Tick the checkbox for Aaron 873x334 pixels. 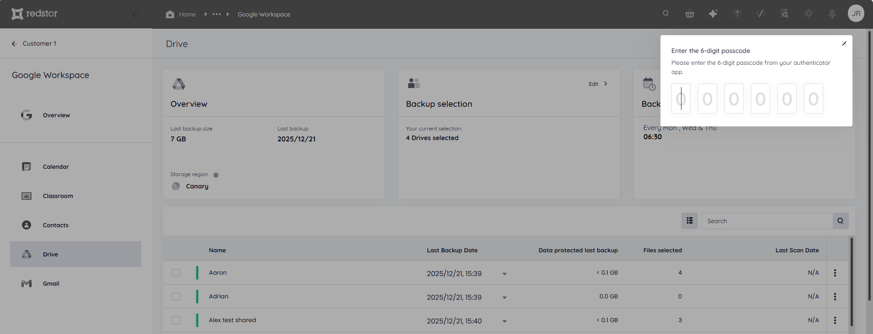click(x=176, y=273)
